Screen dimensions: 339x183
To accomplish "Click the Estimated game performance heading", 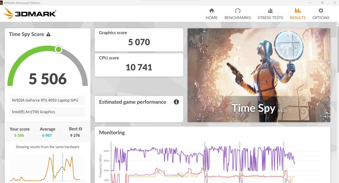I will (132, 102).
